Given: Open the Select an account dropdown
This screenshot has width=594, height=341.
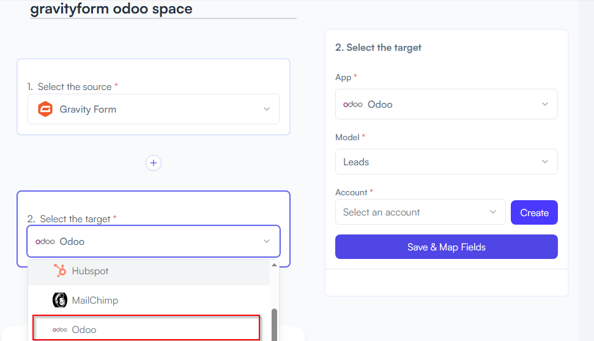Looking at the screenshot, I should tap(420, 212).
